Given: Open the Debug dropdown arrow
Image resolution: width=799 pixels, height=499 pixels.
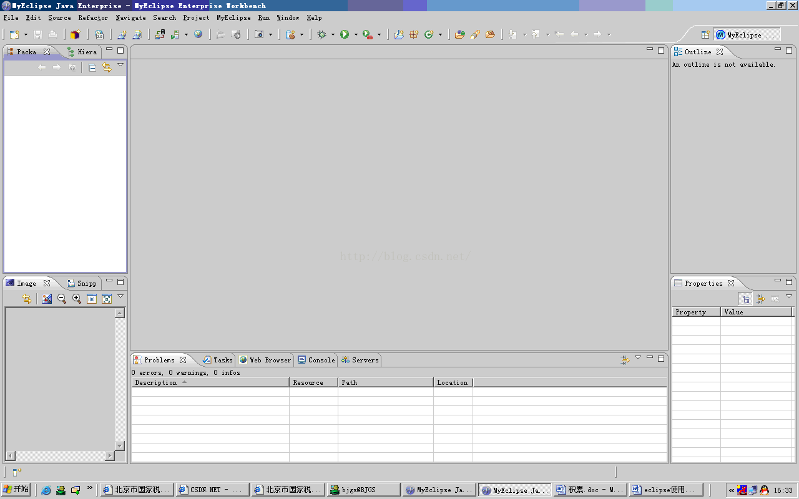Looking at the screenshot, I should (333, 35).
